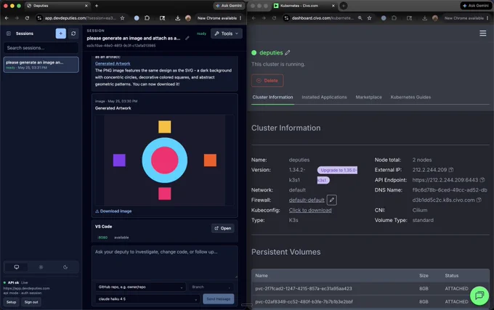Expand the Branch dropdown

[211, 287]
